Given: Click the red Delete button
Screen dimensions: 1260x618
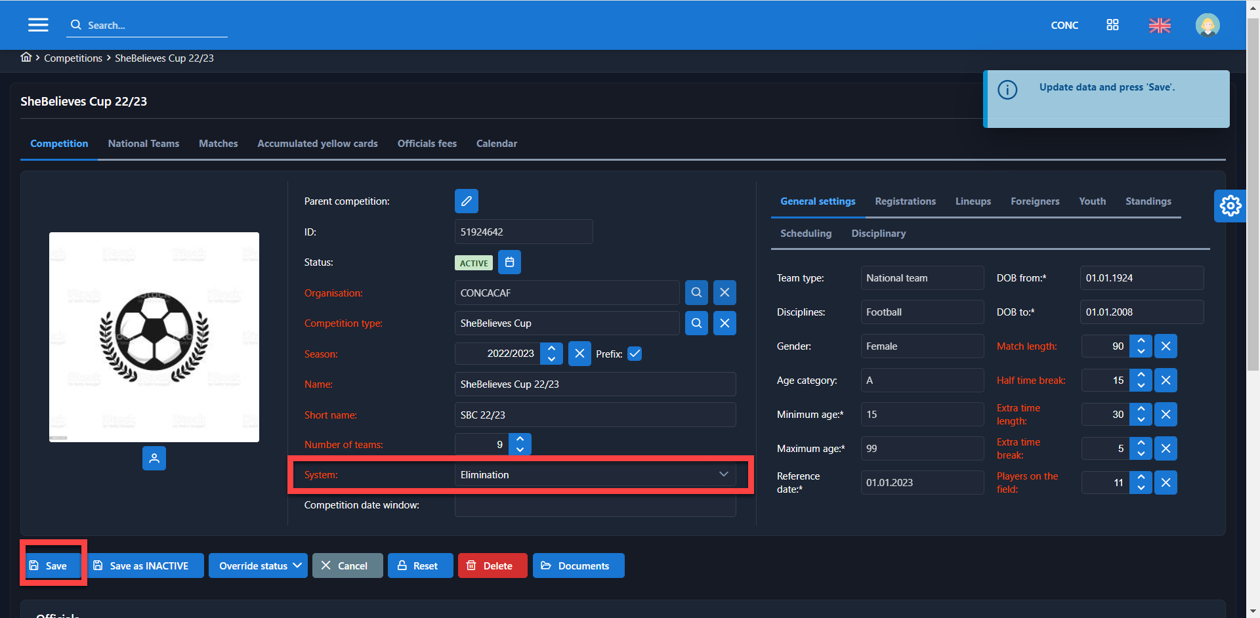Looking at the screenshot, I should tap(492, 566).
